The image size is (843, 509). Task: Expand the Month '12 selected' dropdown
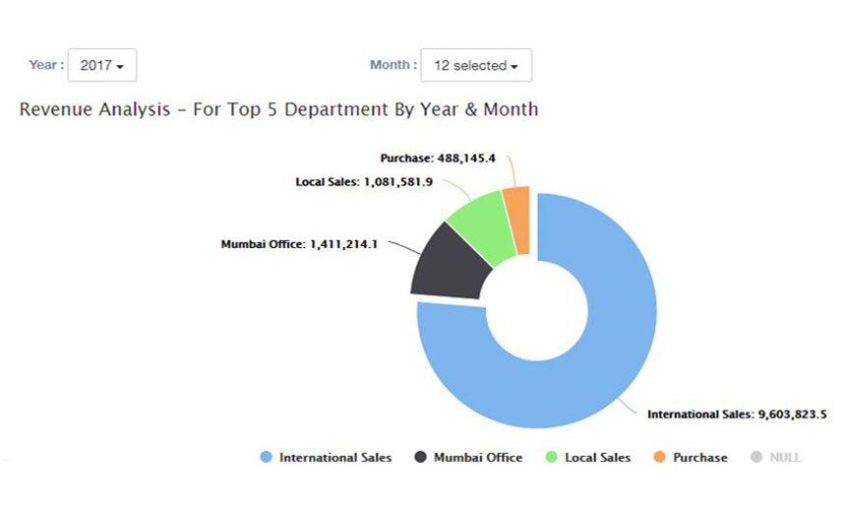point(475,66)
